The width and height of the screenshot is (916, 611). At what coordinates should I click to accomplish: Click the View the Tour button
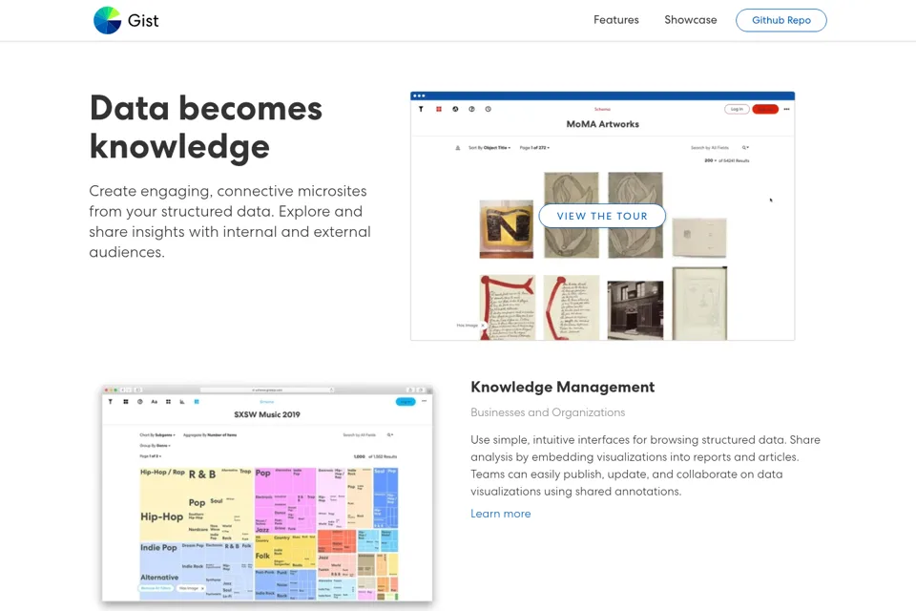602,216
